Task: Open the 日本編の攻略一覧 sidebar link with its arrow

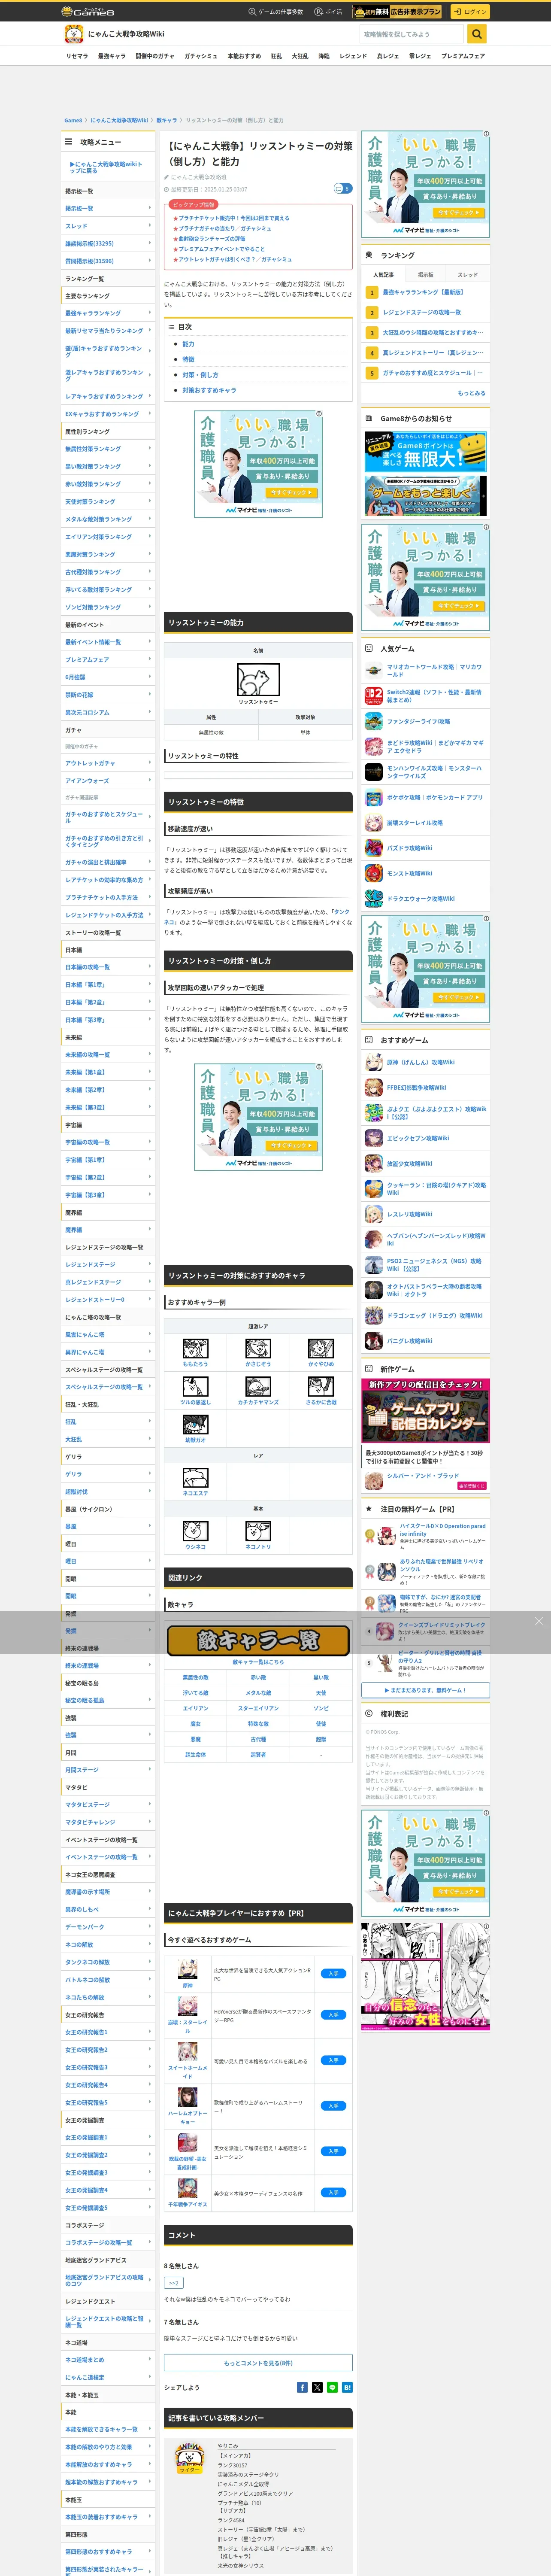Action: [x=108, y=967]
